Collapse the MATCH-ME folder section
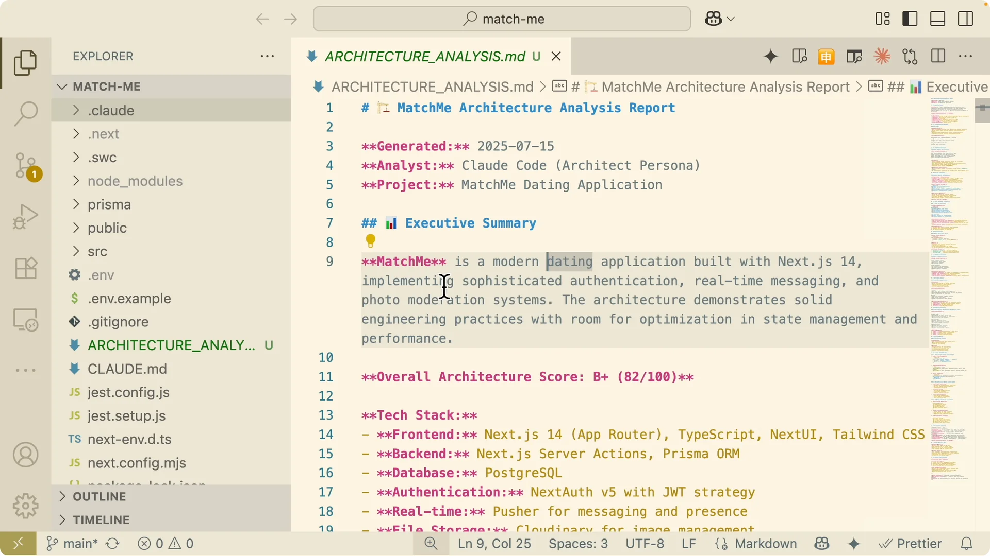This screenshot has width=990, height=556. pos(171,86)
